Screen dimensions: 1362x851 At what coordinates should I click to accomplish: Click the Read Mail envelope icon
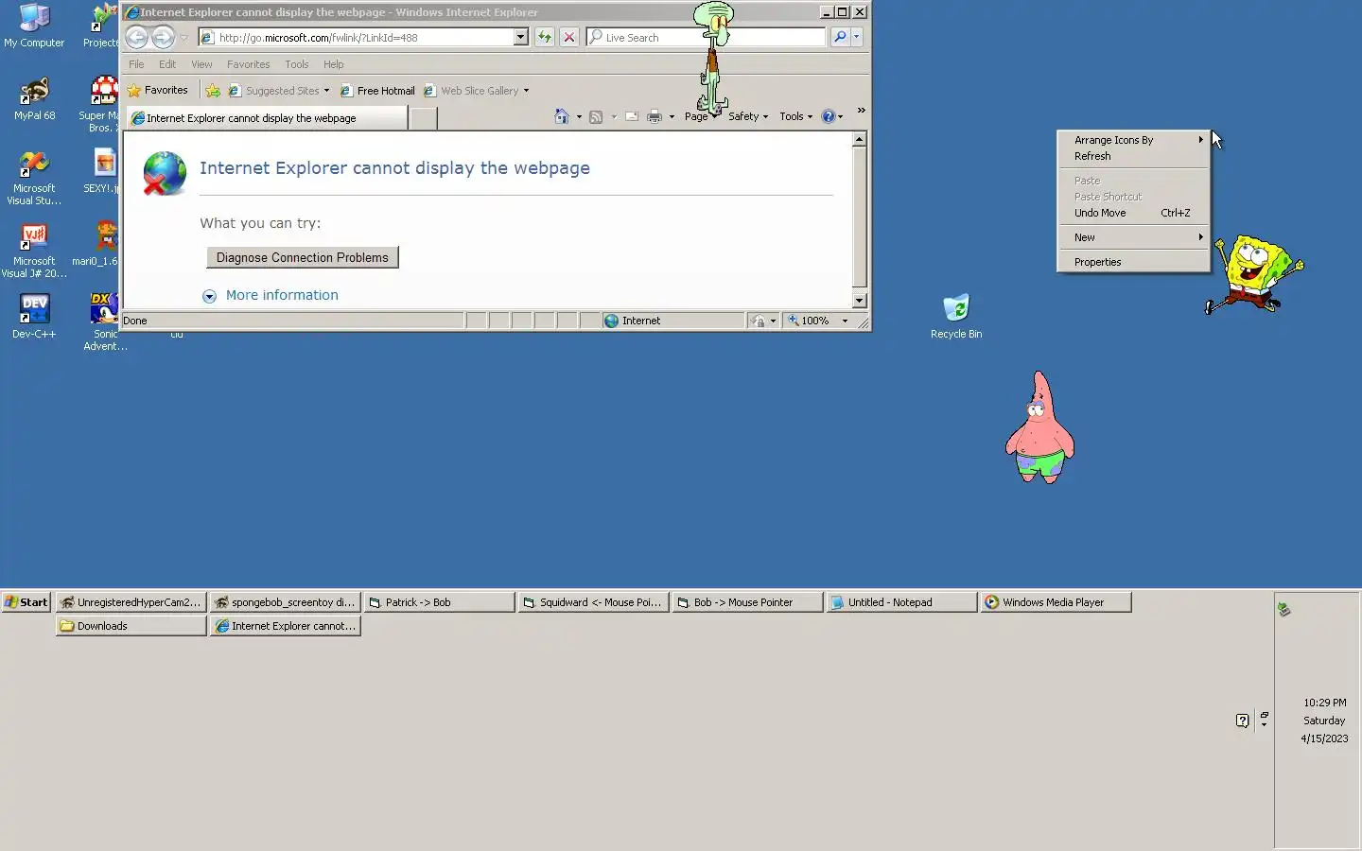(631, 116)
